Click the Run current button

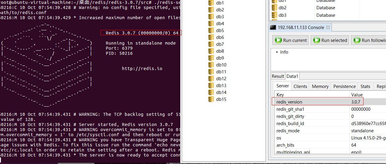pos(291,40)
